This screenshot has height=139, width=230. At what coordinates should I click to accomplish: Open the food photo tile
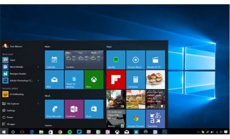click(x=155, y=80)
